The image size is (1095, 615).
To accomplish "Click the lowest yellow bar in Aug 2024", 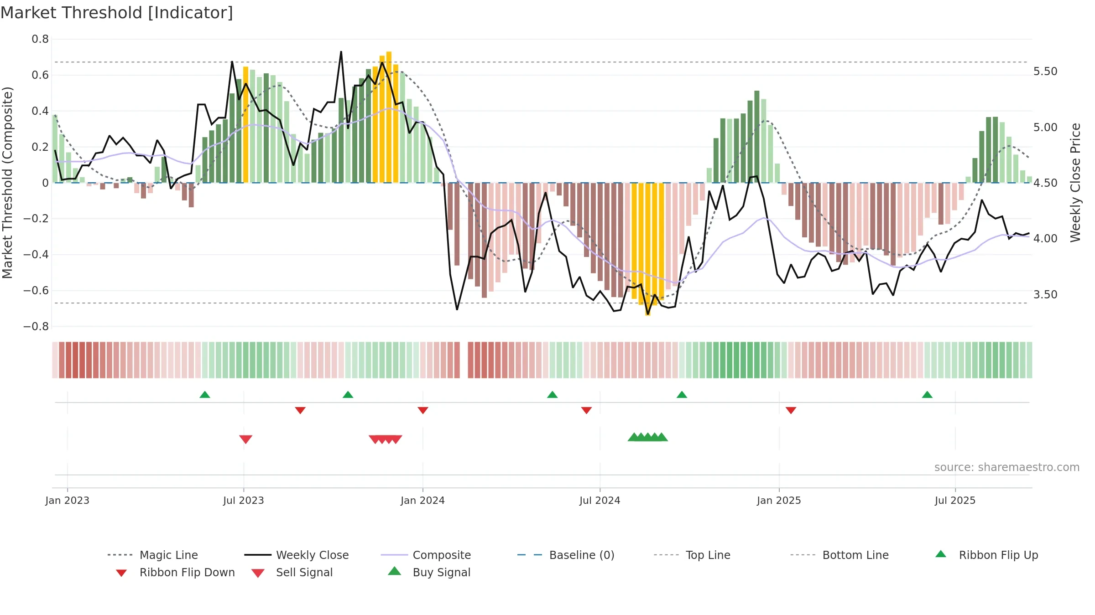I will (648, 249).
